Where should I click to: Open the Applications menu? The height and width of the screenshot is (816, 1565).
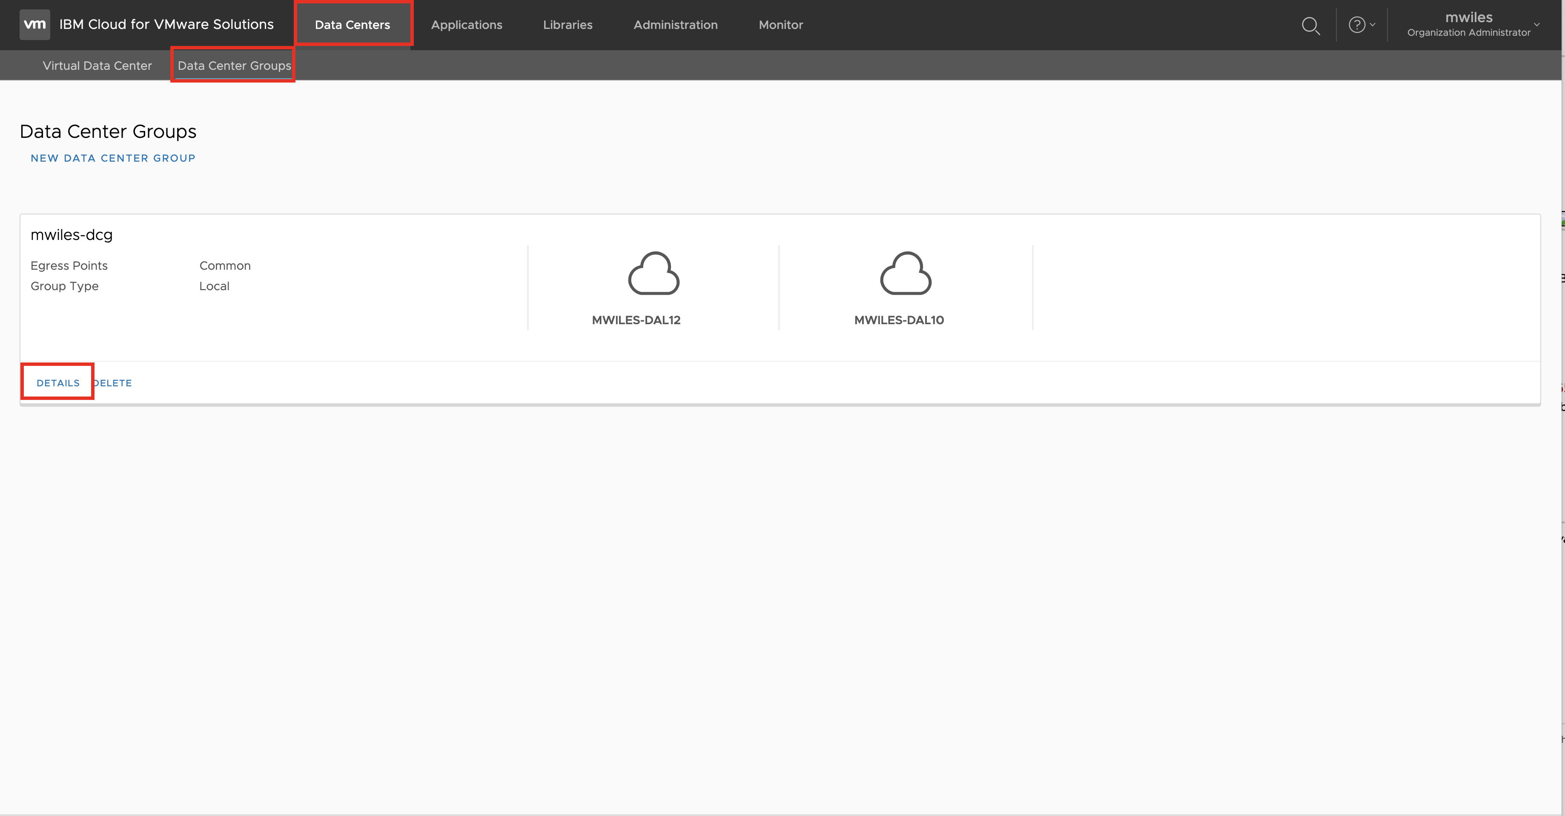tap(466, 25)
